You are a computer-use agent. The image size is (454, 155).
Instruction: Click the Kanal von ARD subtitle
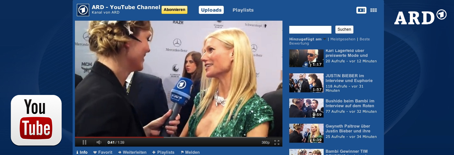click(x=106, y=13)
